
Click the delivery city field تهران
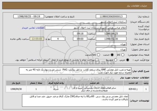tap(111, 49)
